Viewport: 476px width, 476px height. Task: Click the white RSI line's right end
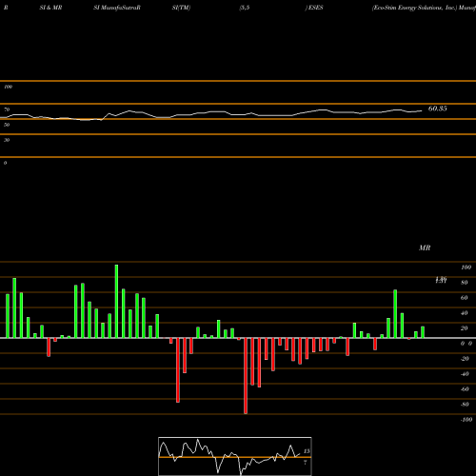(x=422, y=110)
